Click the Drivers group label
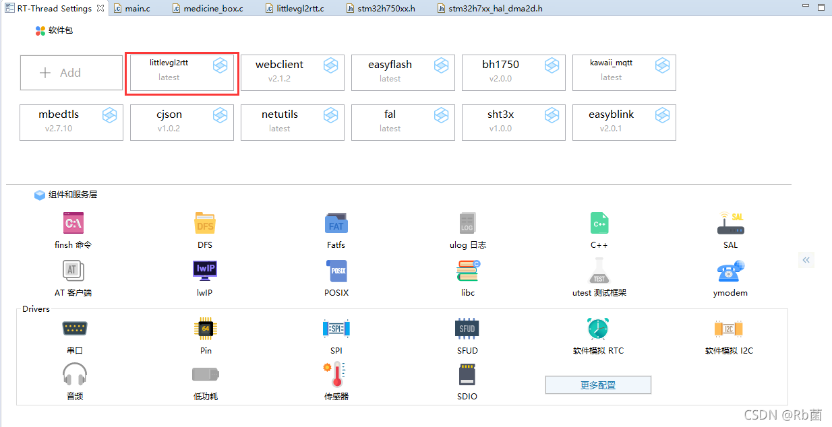 pos(36,309)
